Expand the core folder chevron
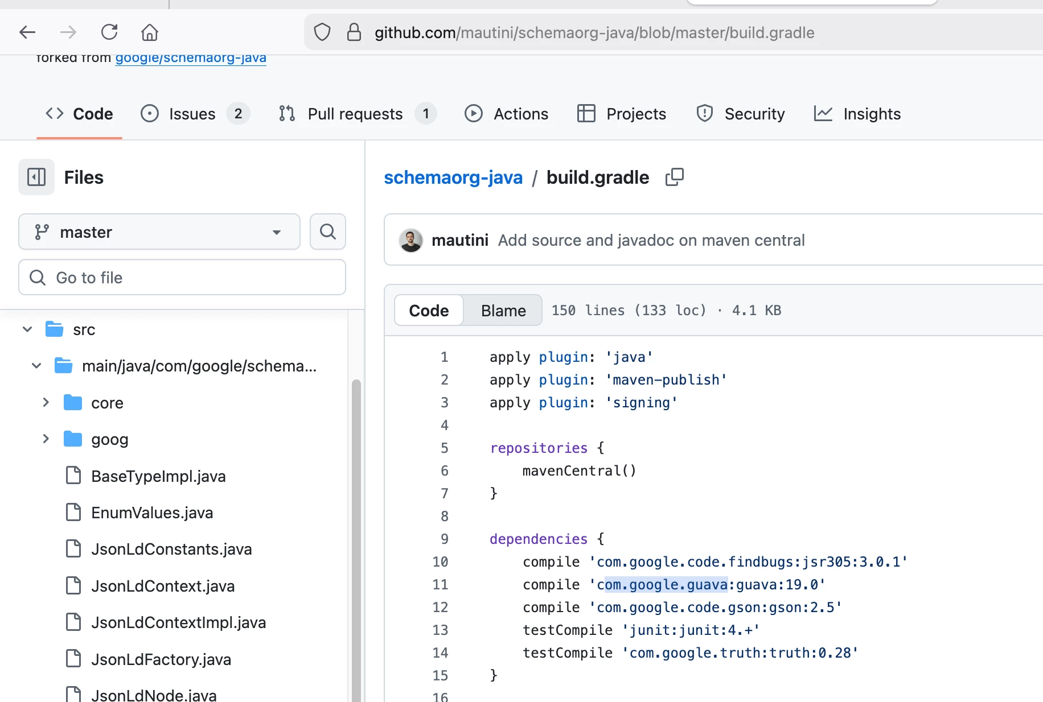1043x702 pixels. click(x=46, y=402)
